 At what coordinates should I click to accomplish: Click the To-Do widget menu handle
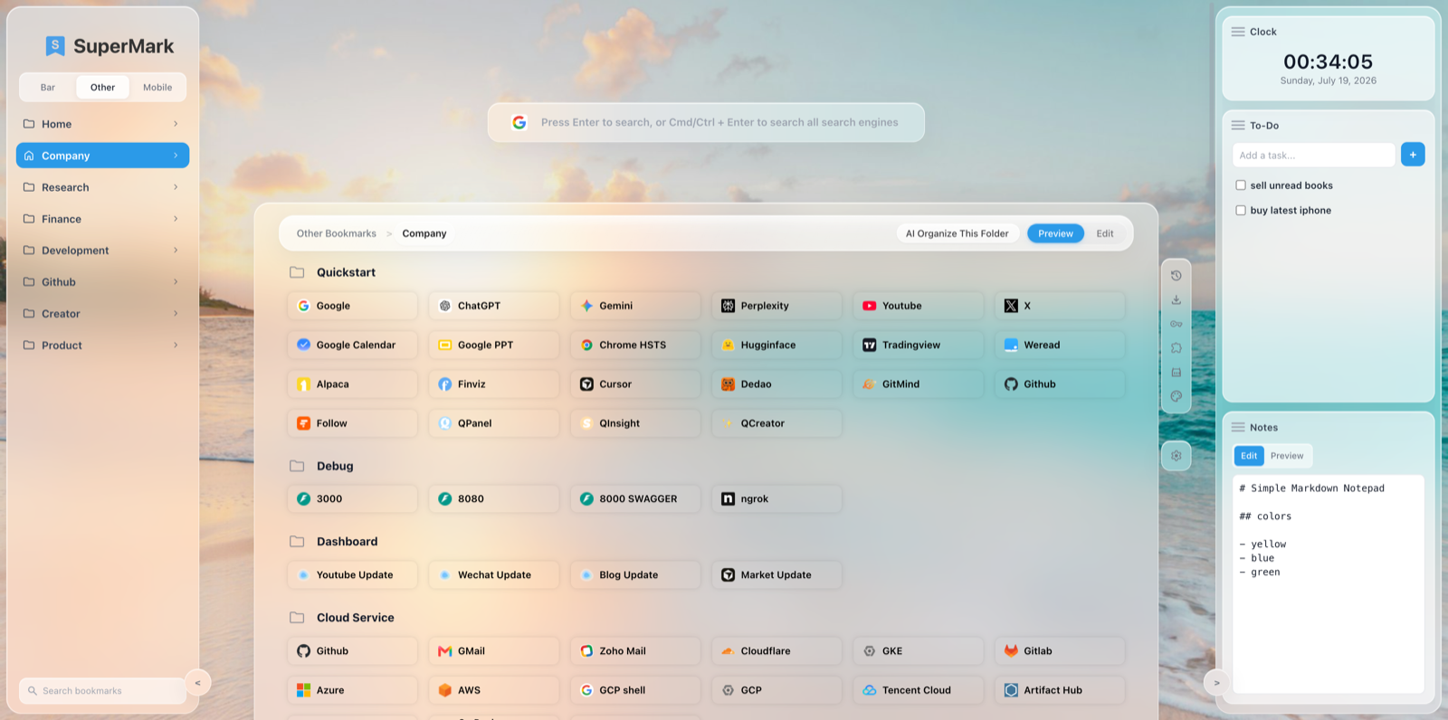point(1238,126)
